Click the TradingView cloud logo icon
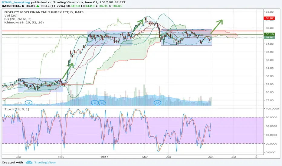Screen dimensions: 282x166 click(x=29, y=162)
